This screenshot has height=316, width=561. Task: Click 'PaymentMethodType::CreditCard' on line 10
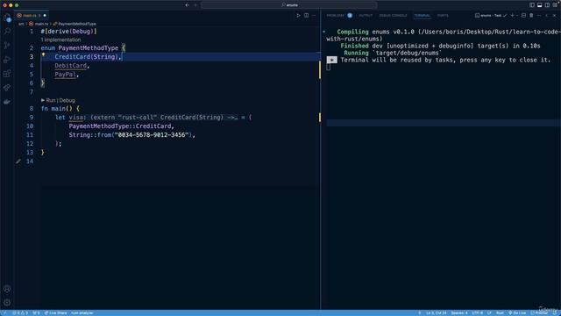coord(120,126)
